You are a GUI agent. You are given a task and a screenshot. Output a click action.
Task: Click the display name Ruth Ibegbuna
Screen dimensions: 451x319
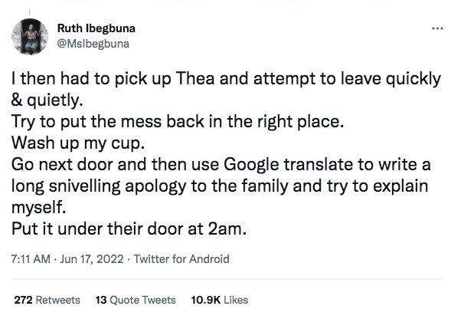pos(96,28)
